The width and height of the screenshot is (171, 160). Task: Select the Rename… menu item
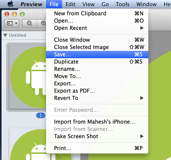coord(97,69)
